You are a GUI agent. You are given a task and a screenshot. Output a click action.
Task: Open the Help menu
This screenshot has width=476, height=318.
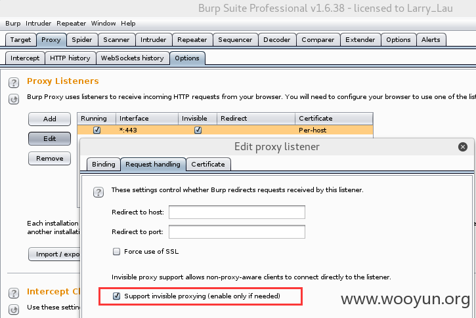point(128,24)
